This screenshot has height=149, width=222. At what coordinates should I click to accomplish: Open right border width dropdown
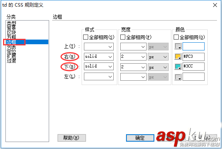[133, 57]
